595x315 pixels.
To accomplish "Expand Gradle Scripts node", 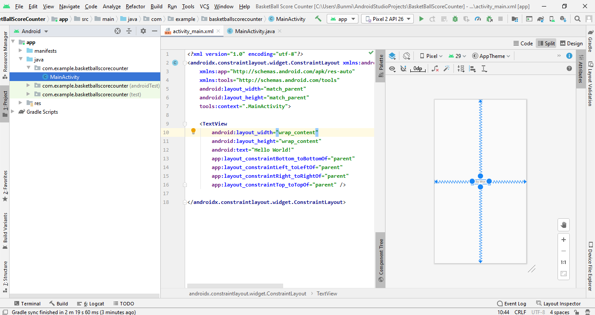I will tap(13, 112).
